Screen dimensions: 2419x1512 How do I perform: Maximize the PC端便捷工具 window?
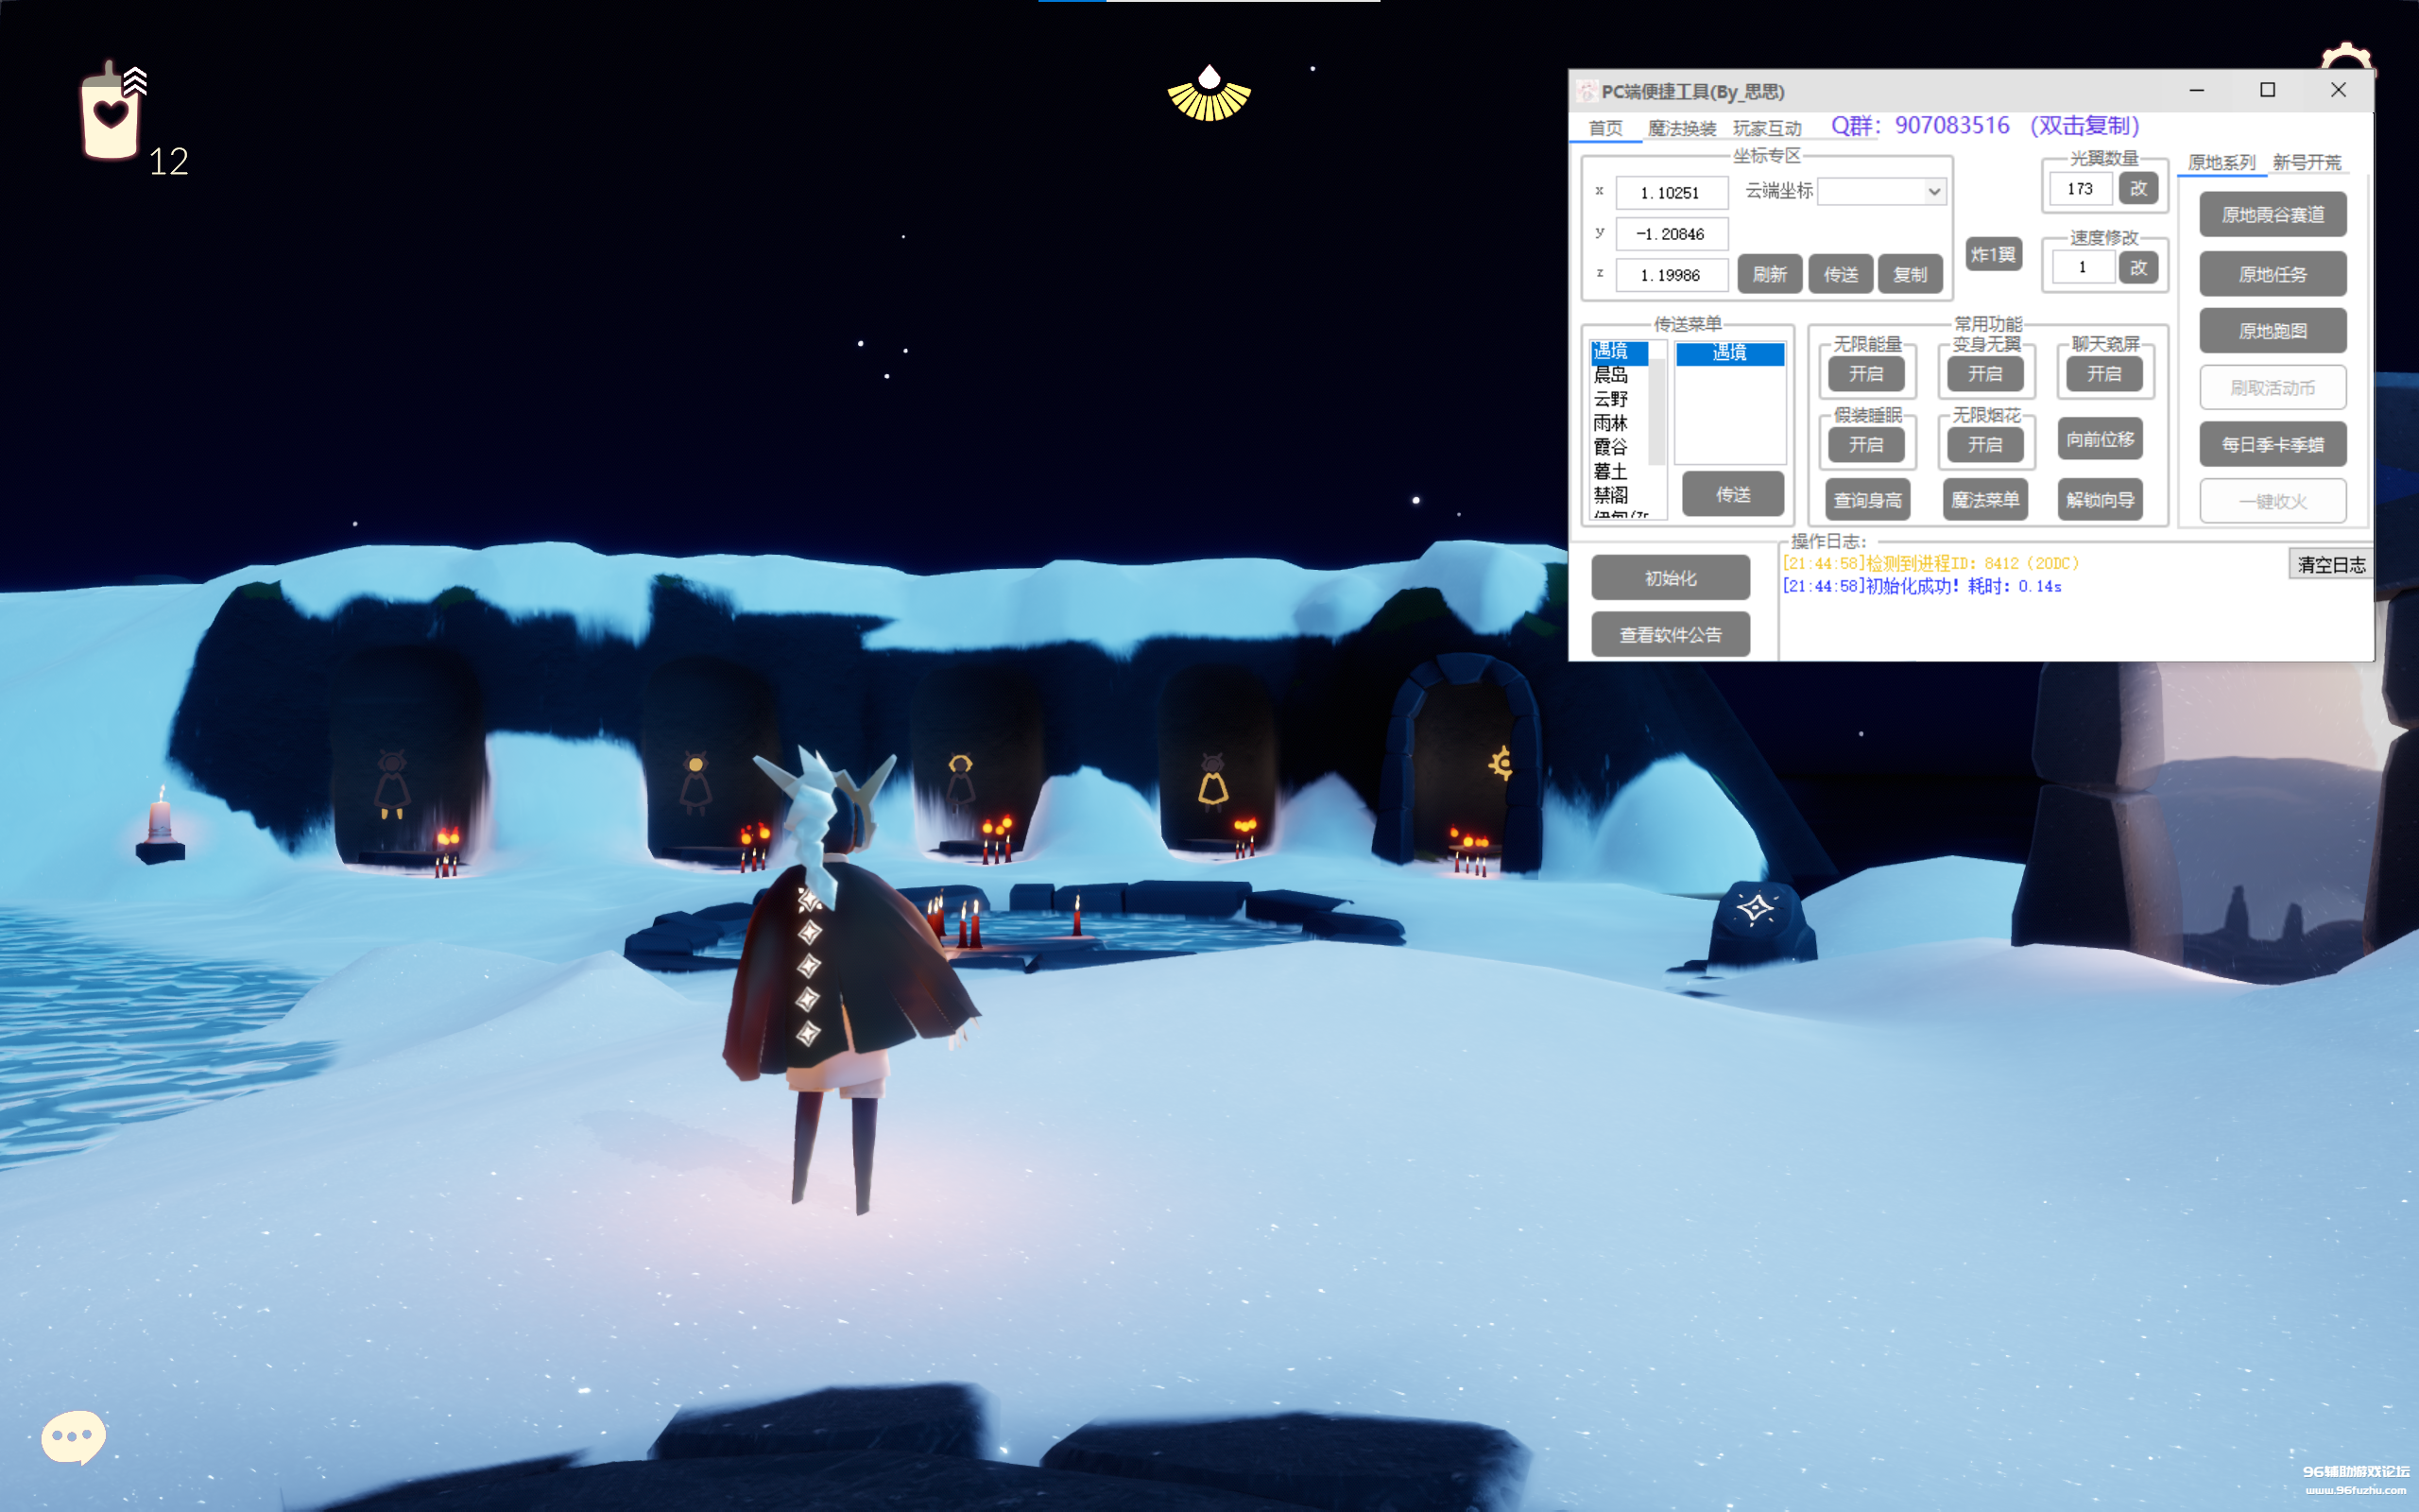coord(2267,90)
